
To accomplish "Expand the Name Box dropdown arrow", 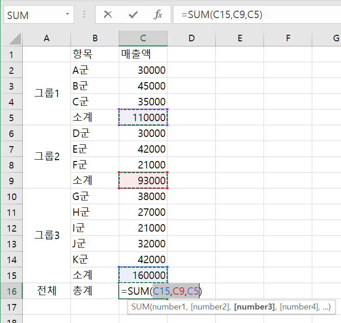I will (x=67, y=14).
